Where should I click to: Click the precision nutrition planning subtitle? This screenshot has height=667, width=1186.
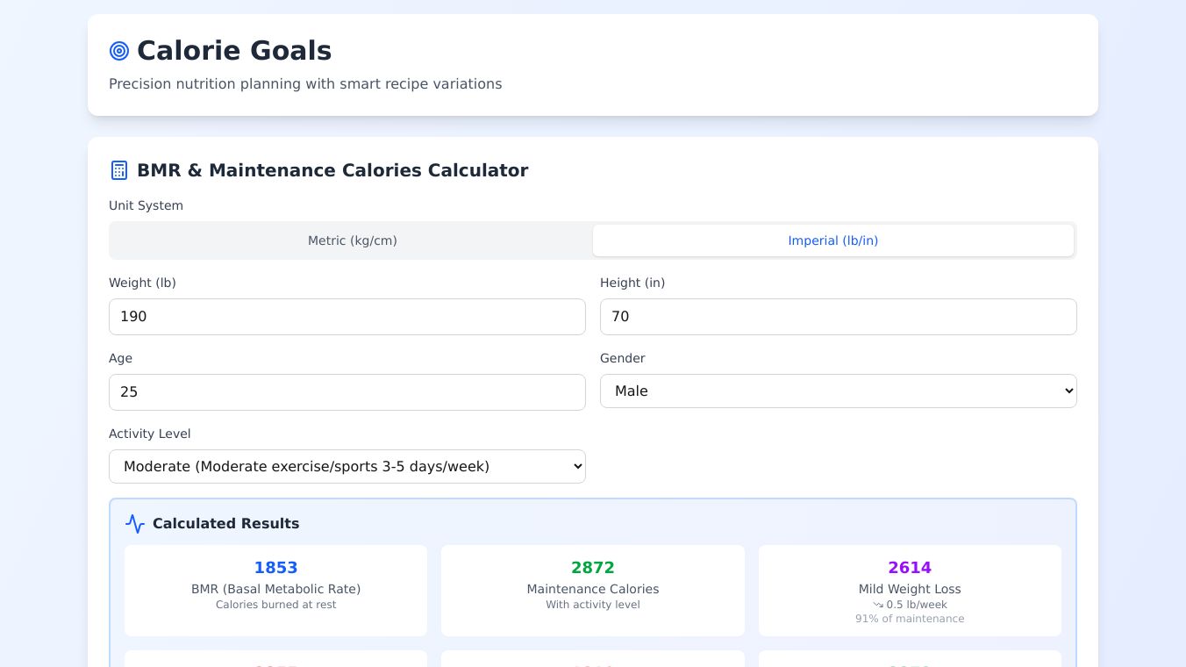click(305, 84)
